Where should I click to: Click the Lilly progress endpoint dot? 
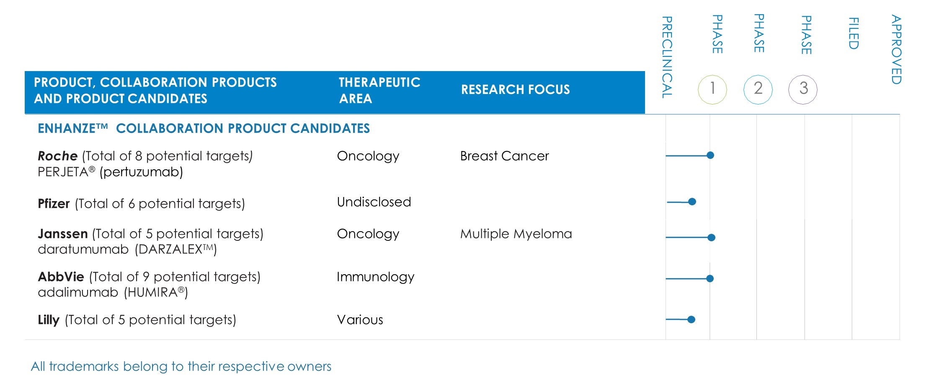pos(692,319)
